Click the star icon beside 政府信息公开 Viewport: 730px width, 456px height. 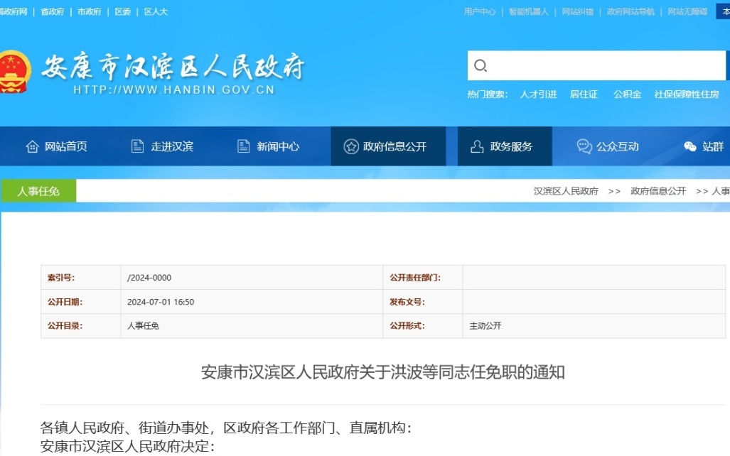(351, 146)
